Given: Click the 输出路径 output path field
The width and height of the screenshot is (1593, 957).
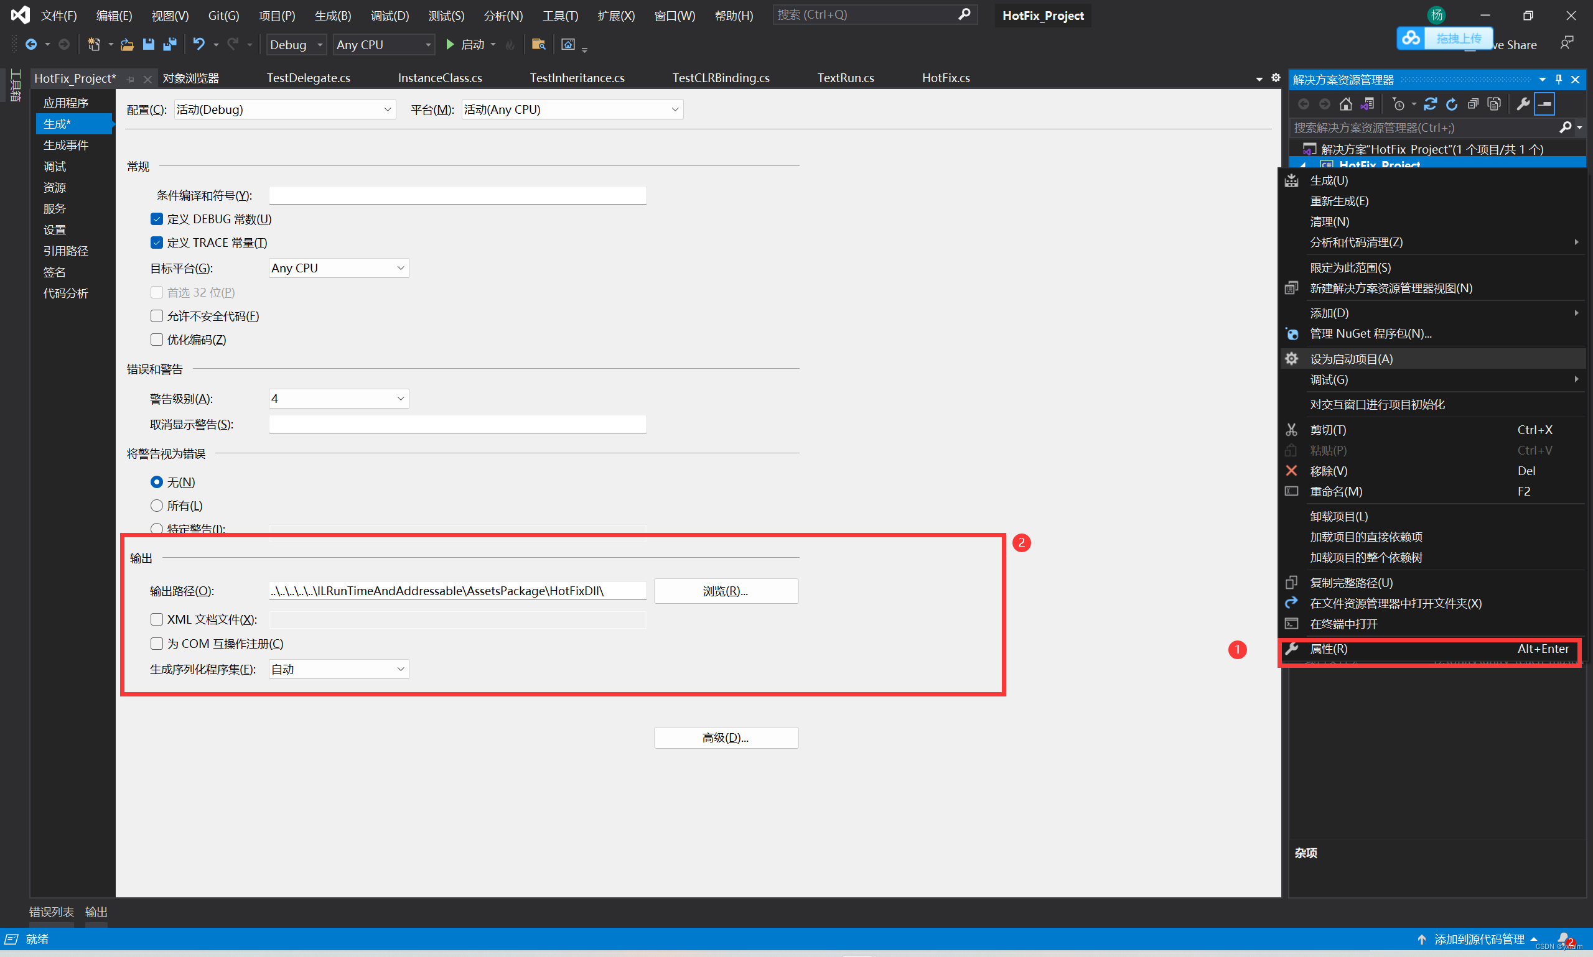Looking at the screenshot, I should pyautogui.click(x=457, y=591).
